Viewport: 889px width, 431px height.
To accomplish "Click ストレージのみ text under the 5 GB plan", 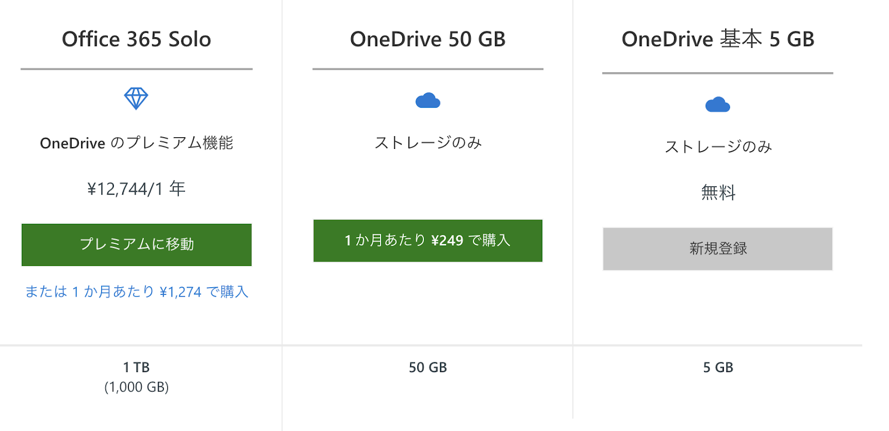I will [718, 147].
